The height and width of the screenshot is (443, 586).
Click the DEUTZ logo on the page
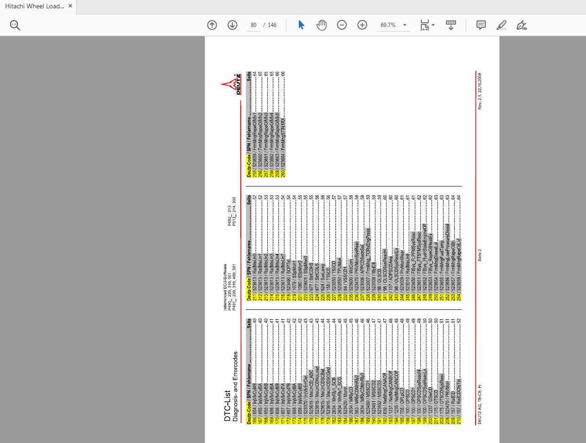click(231, 84)
